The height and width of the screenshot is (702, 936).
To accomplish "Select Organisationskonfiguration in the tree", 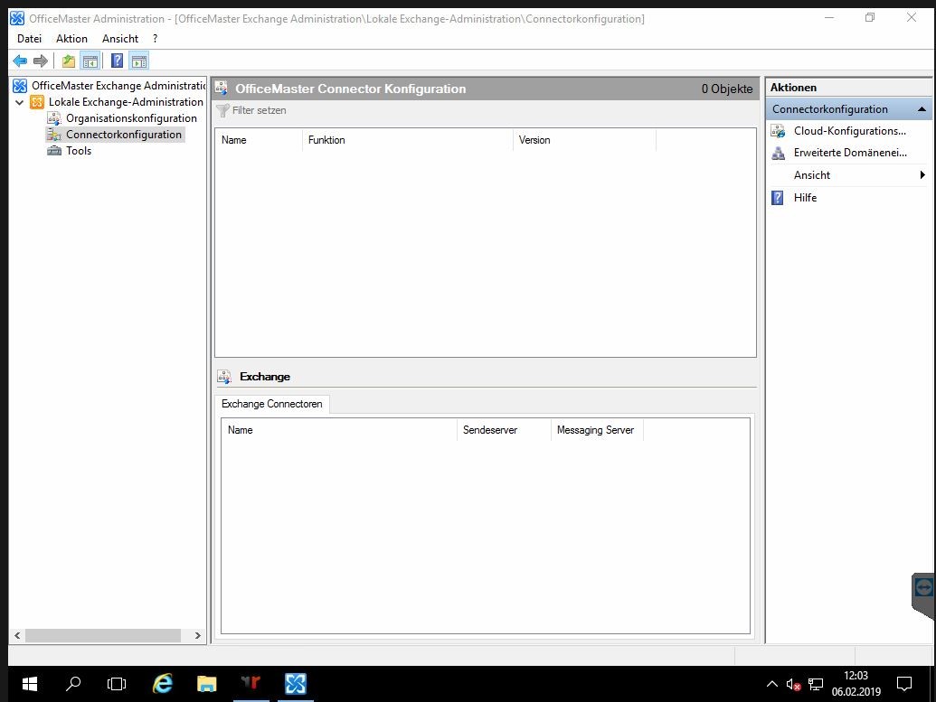I will click(130, 118).
